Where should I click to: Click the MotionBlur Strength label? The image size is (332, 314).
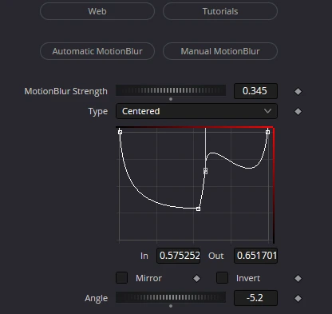pyautogui.click(x=66, y=91)
